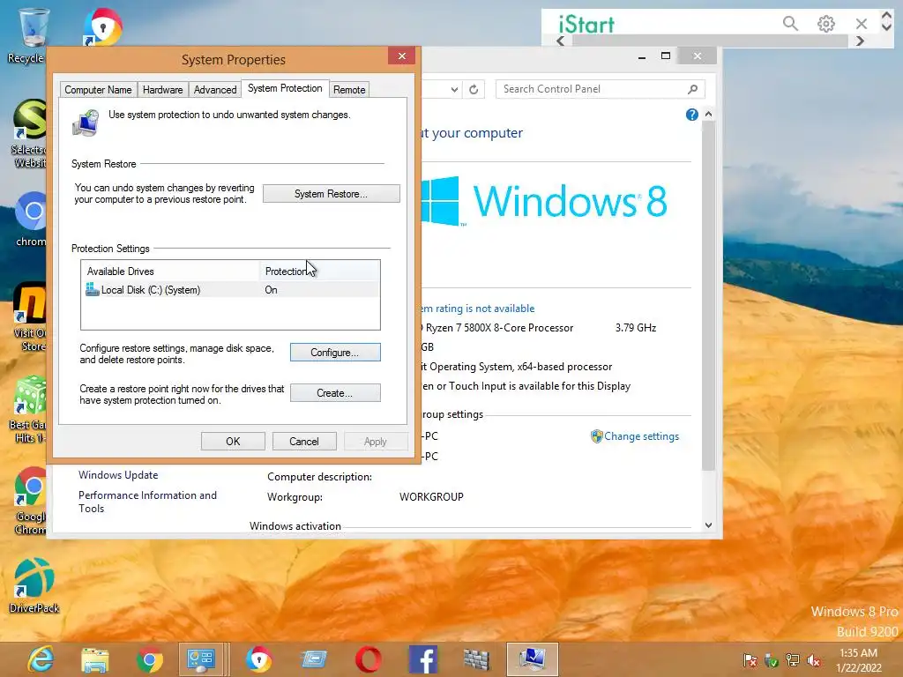Switch to the Control Panel taskbar button

point(200,659)
